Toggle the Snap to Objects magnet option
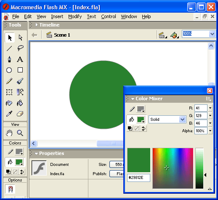The width and height of the screenshot is (218, 200). (x=11, y=189)
